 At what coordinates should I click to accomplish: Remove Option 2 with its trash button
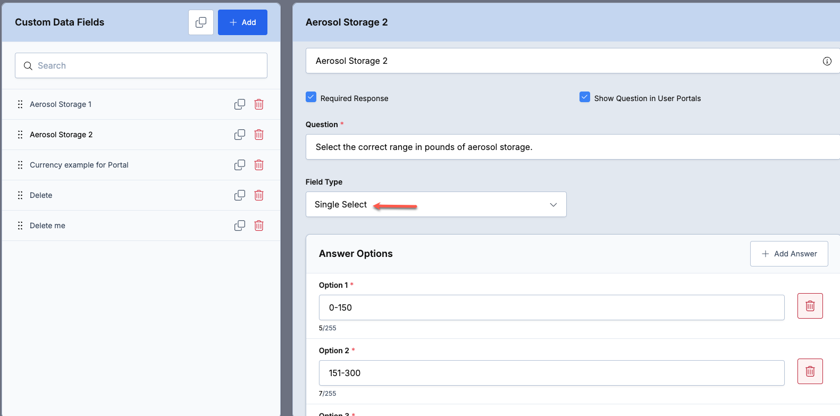810,371
